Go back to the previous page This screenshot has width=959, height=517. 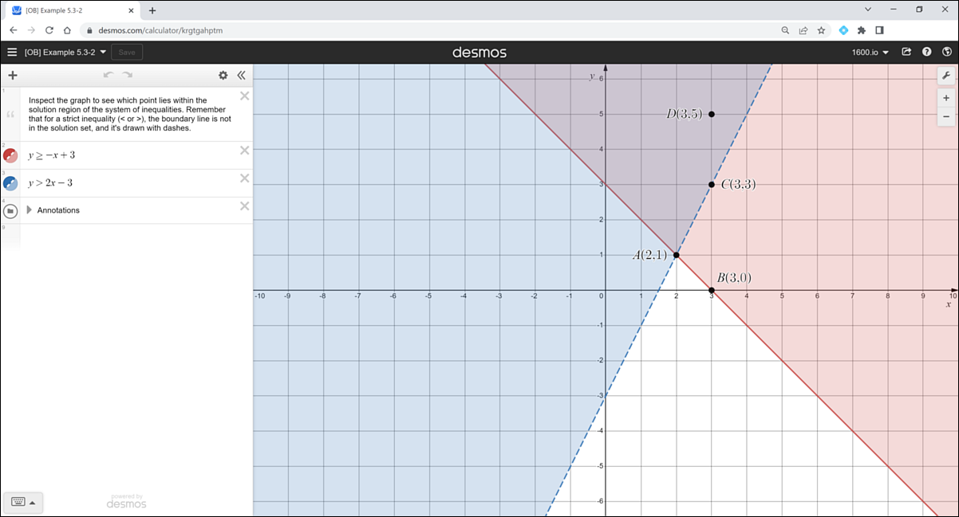point(14,30)
